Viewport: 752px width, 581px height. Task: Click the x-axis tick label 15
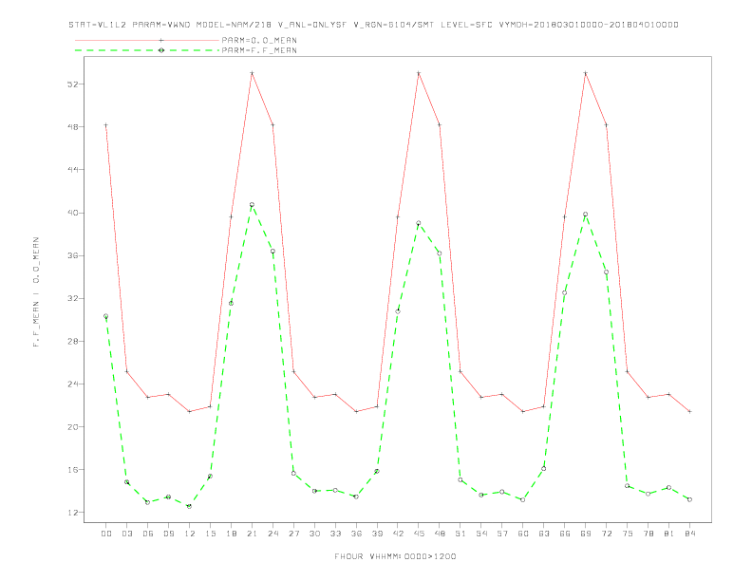[x=210, y=534]
